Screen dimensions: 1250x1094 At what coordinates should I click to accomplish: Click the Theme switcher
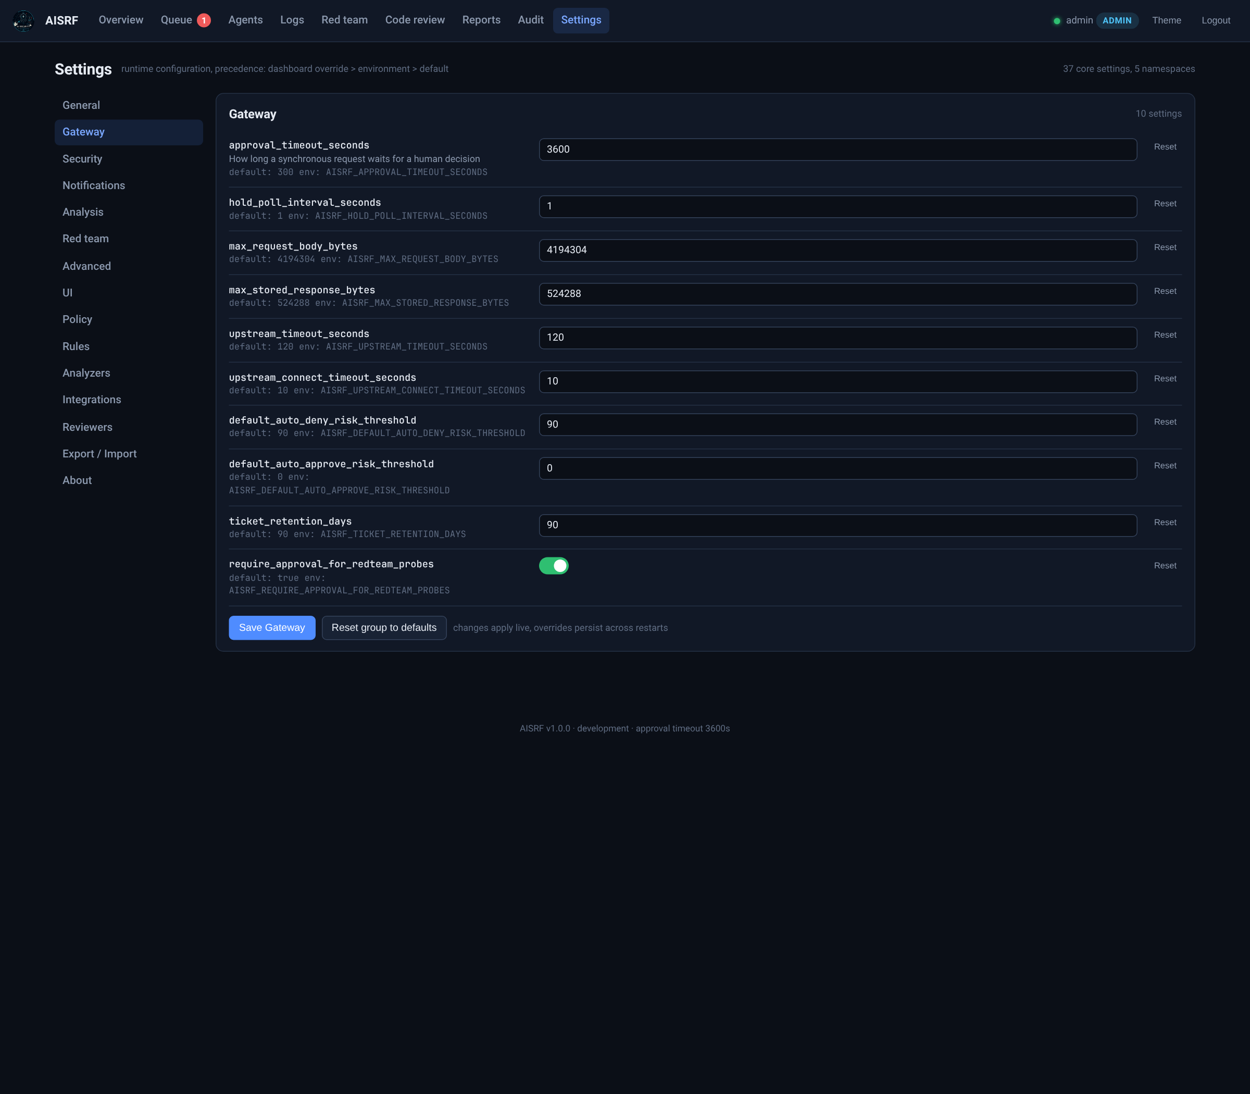(1166, 20)
